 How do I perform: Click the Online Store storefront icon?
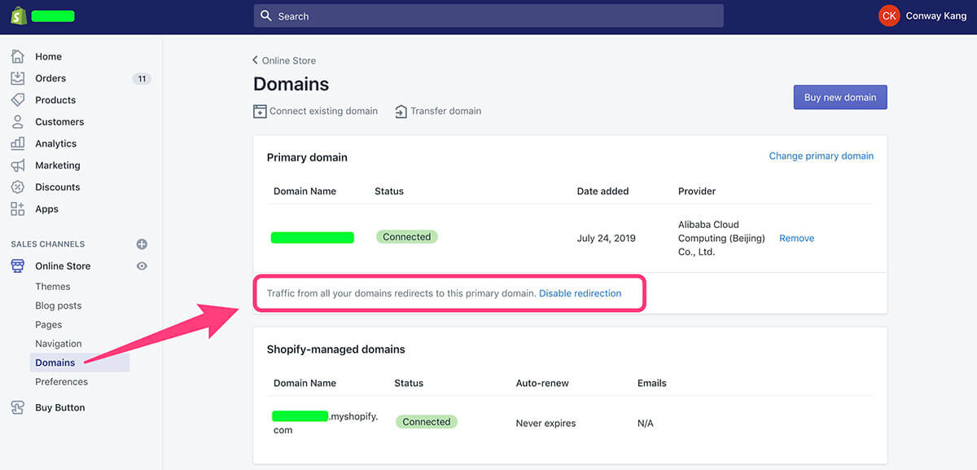pos(18,266)
